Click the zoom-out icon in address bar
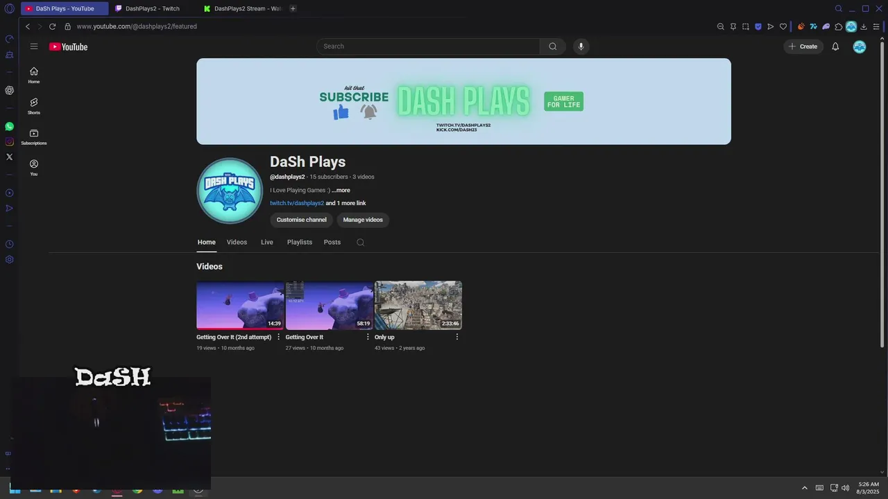The height and width of the screenshot is (499, 888). click(x=721, y=26)
